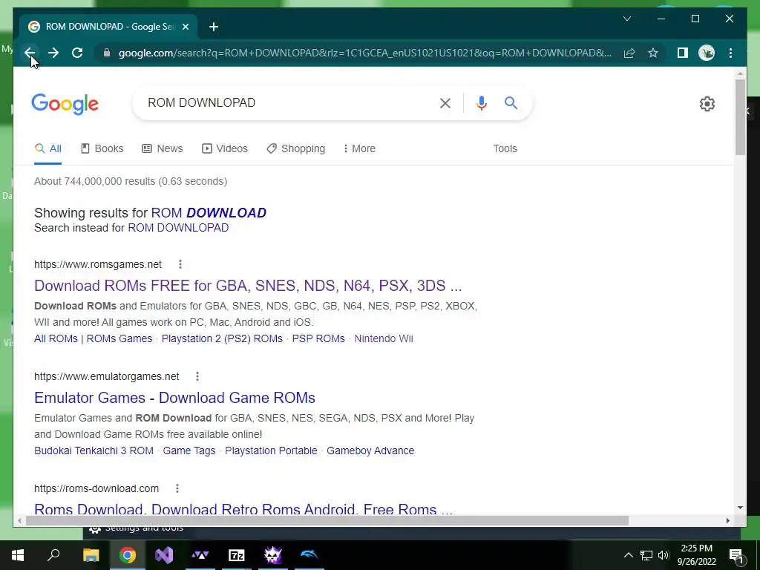Submit search with the magnifier icon
This screenshot has height=570, width=760.
tap(511, 102)
